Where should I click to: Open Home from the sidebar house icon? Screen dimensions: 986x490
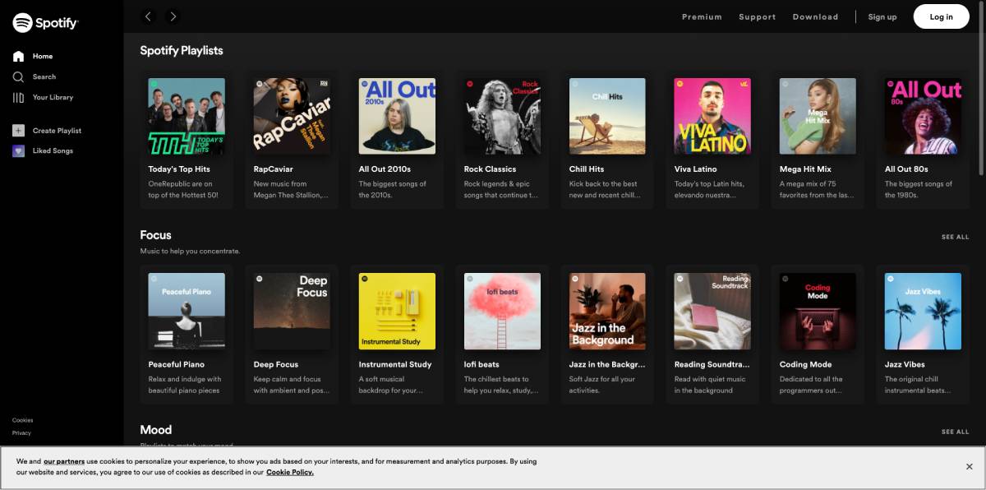point(18,57)
